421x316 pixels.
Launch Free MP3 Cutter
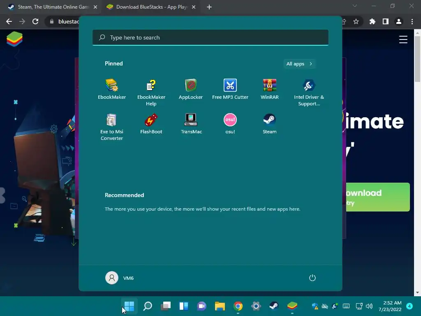[230, 89]
